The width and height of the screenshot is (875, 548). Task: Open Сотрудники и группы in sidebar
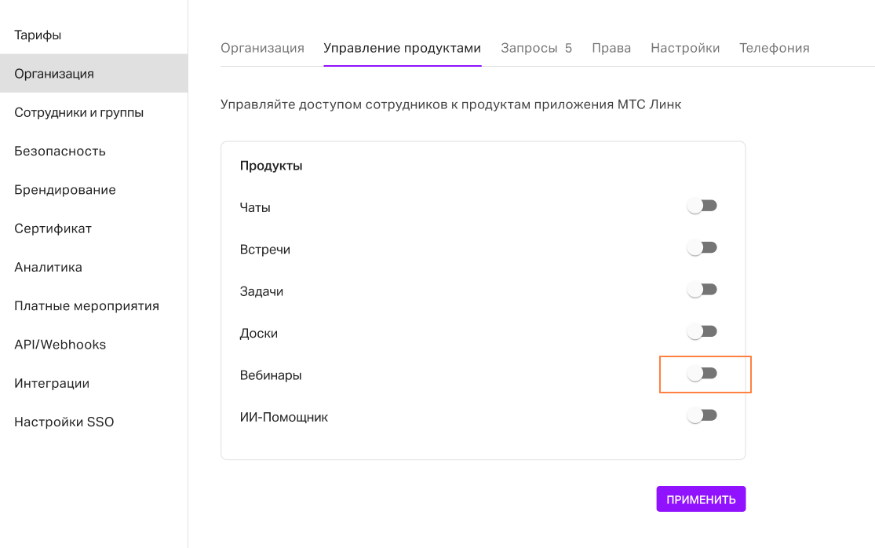pyautogui.click(x=78, y=112)
